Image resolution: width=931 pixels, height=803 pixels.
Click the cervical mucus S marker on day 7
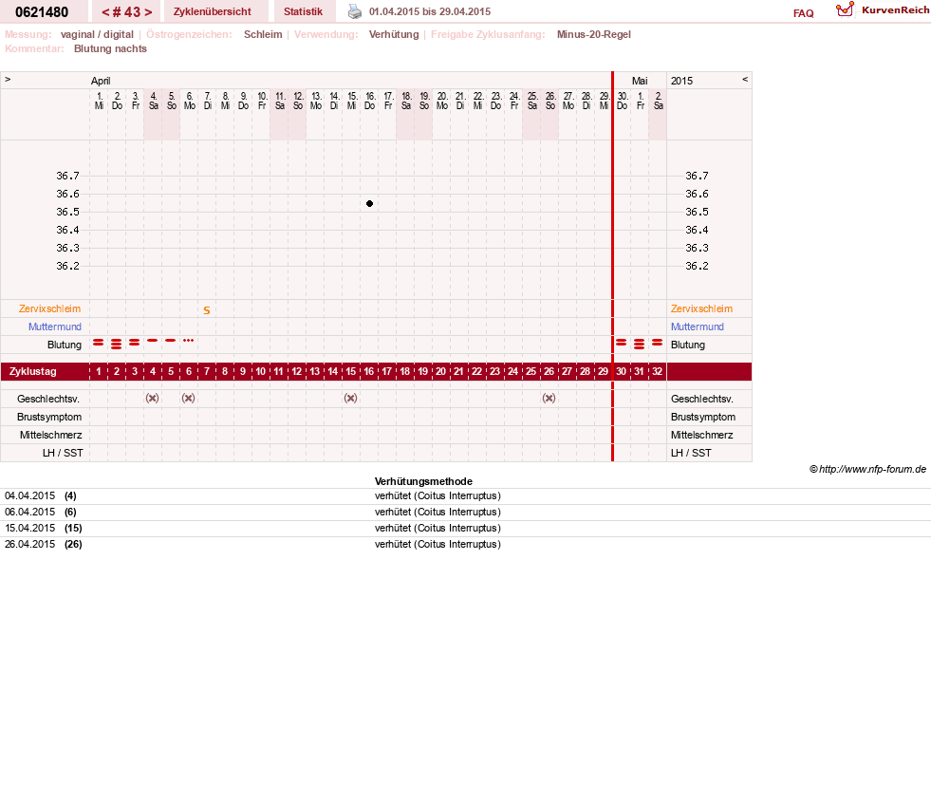tap(207, 310)
